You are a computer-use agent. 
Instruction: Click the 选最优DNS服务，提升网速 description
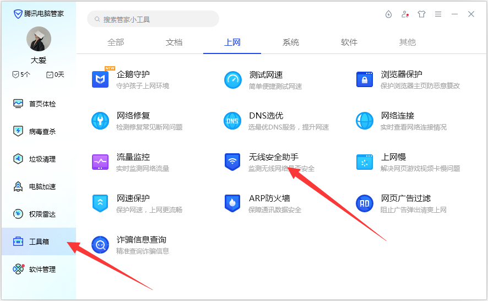pos(289,127)
